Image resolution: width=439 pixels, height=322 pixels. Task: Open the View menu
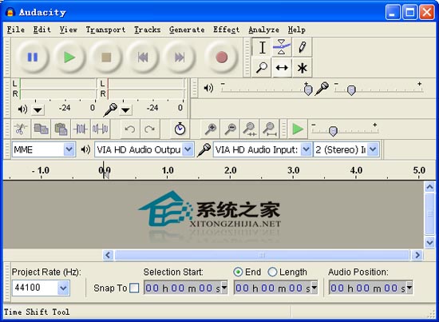tap(69, 30)
